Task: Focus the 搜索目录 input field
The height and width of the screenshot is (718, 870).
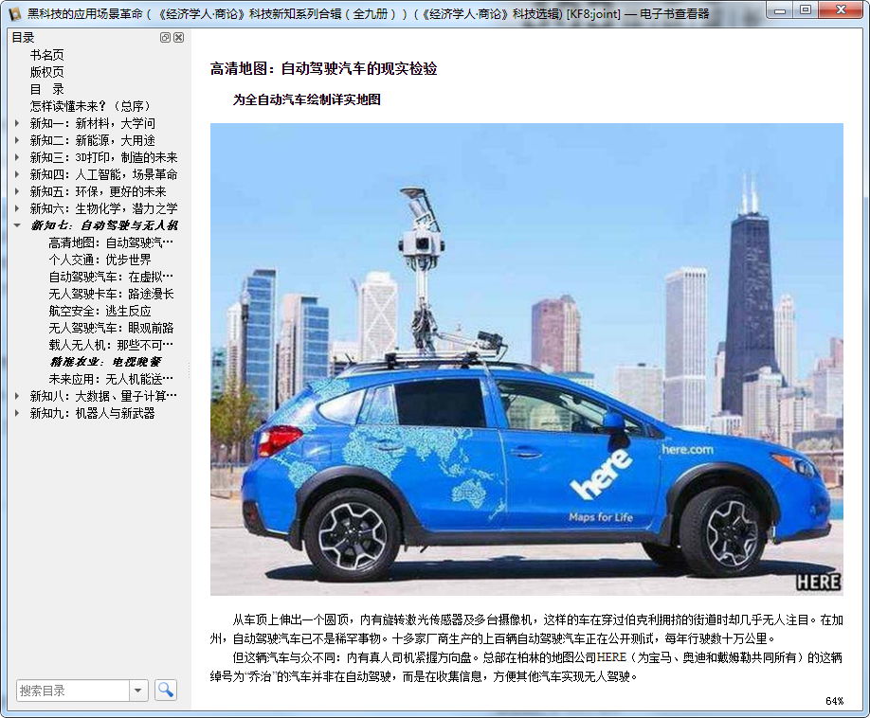Action: click(73, 691)
